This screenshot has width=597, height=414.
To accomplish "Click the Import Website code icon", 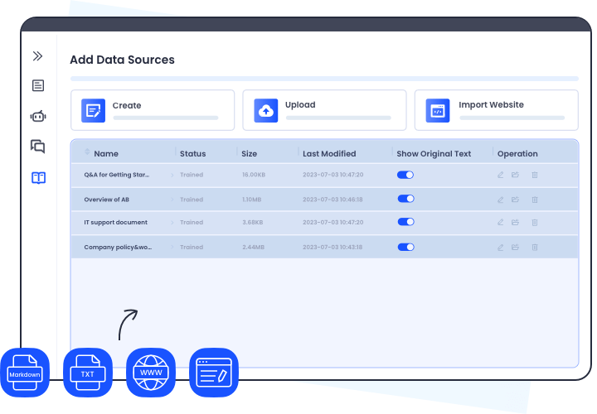I will pos(438,111).
